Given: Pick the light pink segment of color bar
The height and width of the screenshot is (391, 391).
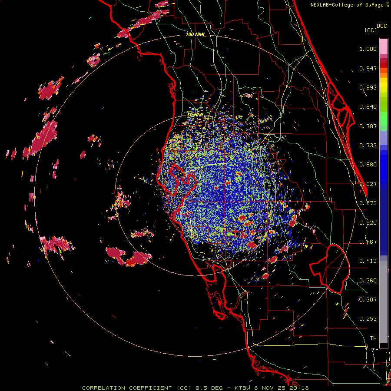Looking at the screenshot, I should (x=384, y=46).
